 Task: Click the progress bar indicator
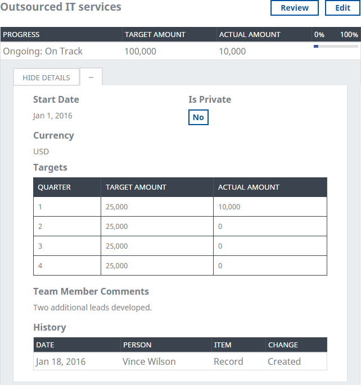tap(336, 47)
